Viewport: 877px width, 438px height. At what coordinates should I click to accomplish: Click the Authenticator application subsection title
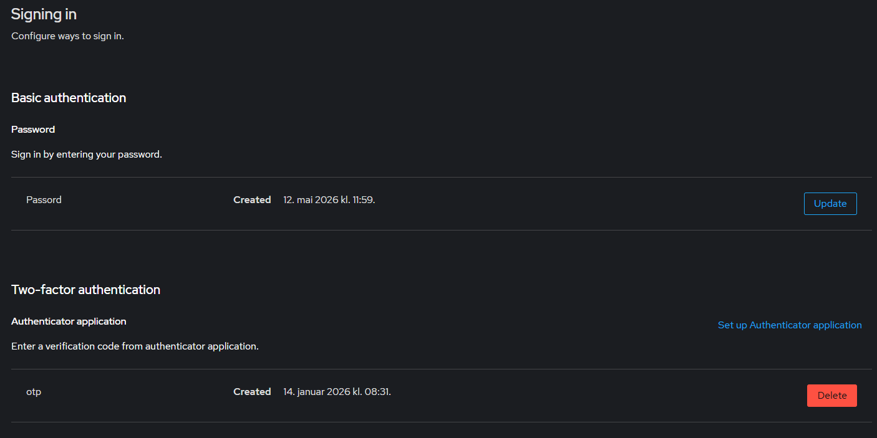point(69,321)
